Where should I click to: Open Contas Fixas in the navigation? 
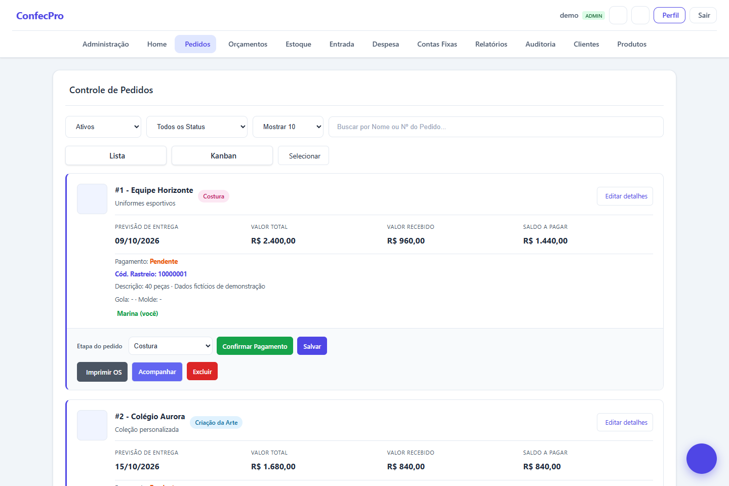tap(437, 44)
